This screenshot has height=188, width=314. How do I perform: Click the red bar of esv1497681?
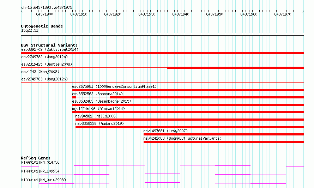coord(224,134)
